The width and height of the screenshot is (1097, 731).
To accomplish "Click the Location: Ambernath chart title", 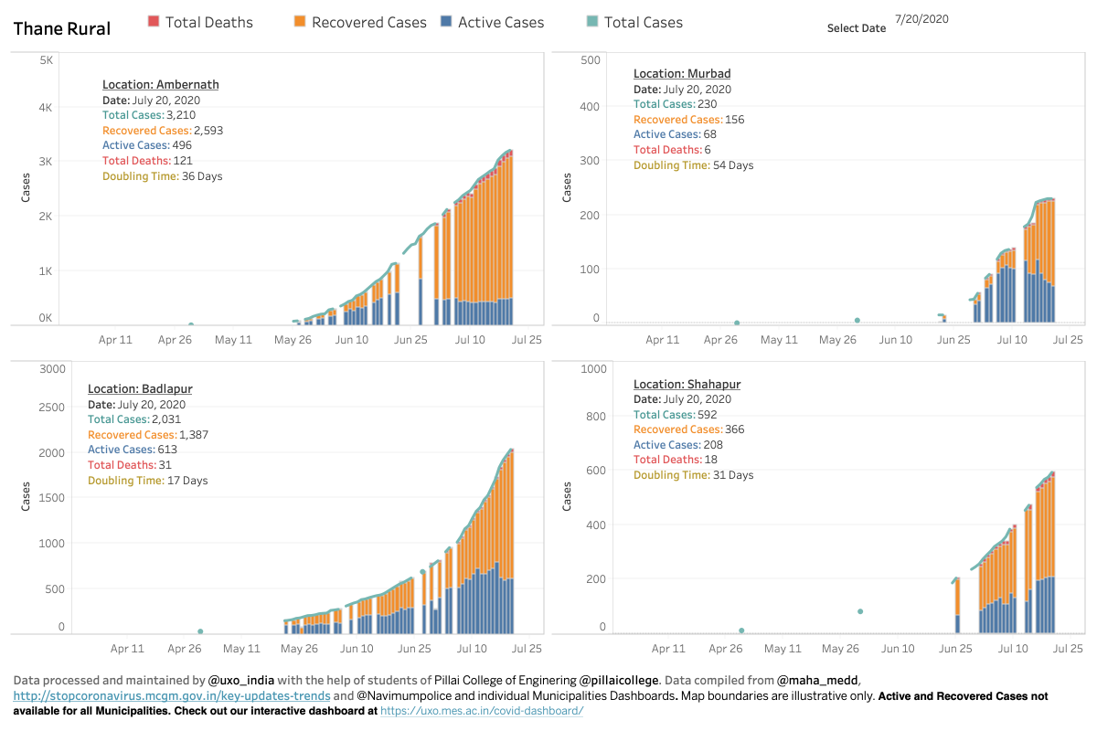I will (160, 84).
